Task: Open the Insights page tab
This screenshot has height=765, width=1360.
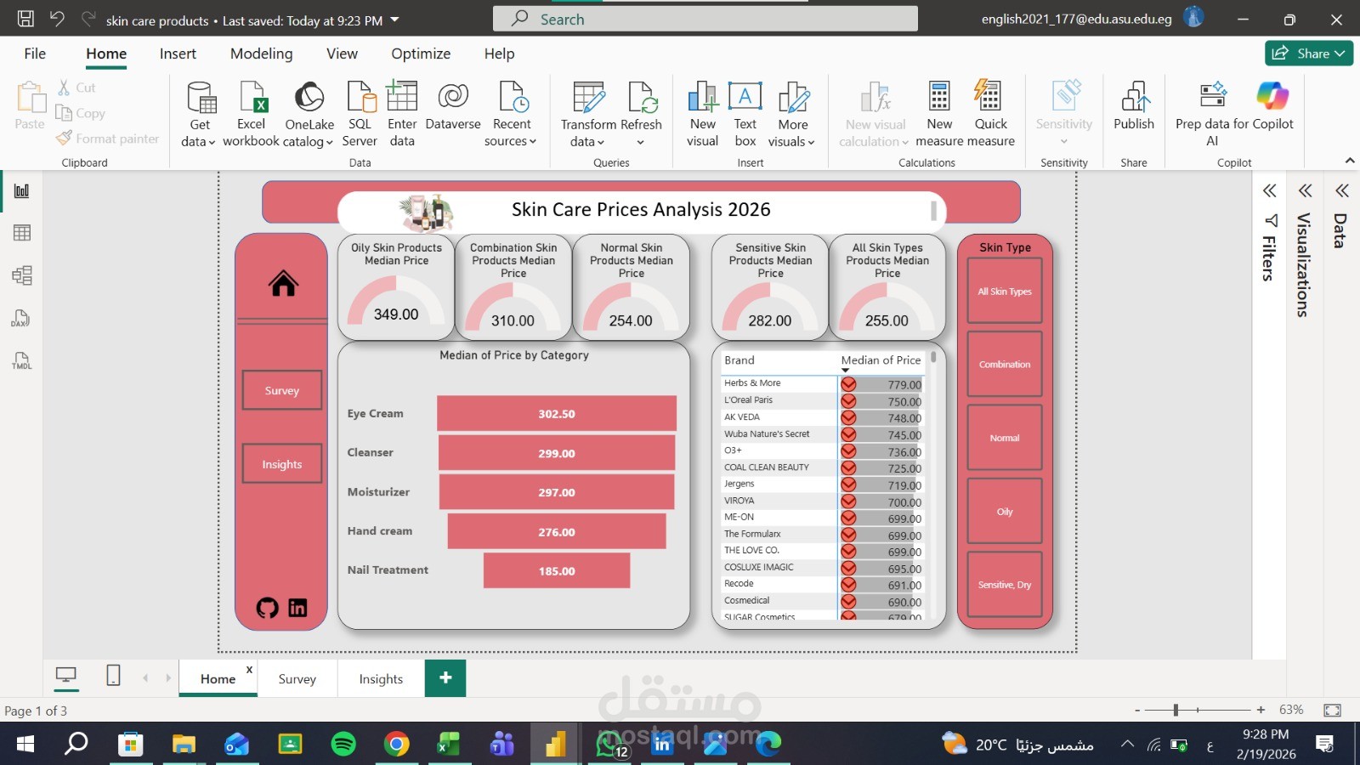Action: (x=380, y=678)
